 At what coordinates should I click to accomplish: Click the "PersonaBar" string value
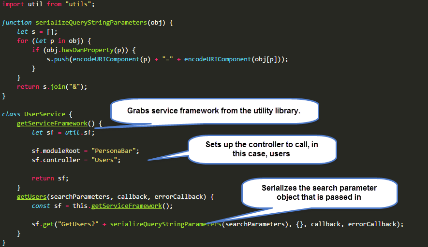pyautogui.click(x=115, y=151)
